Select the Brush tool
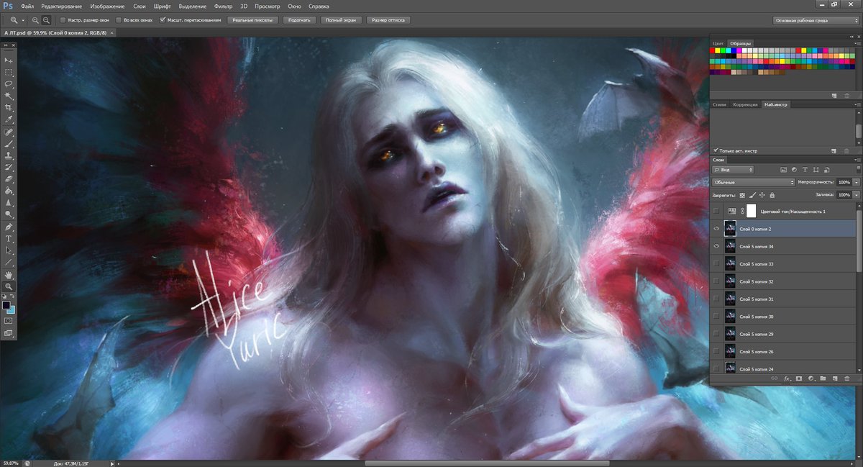 click(x=9, y=143)
